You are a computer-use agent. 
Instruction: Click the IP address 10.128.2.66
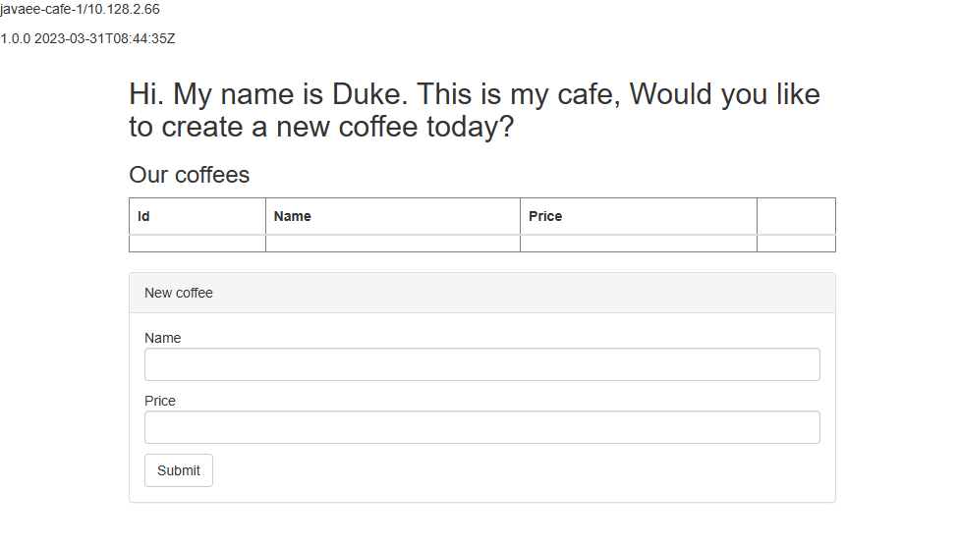122,9
